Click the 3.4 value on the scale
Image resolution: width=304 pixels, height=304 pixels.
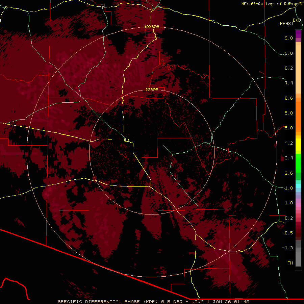289,158
